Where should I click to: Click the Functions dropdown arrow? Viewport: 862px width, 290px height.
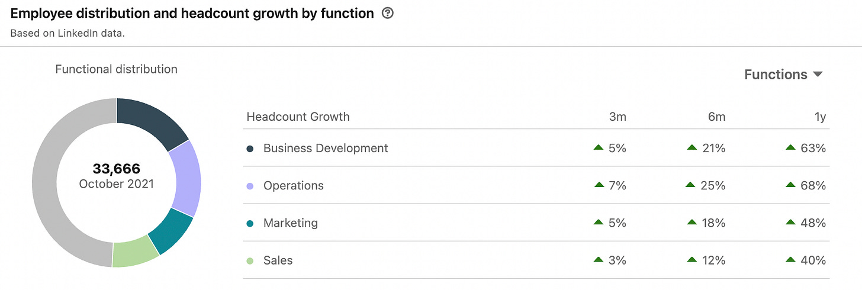(x=818, y=75)
